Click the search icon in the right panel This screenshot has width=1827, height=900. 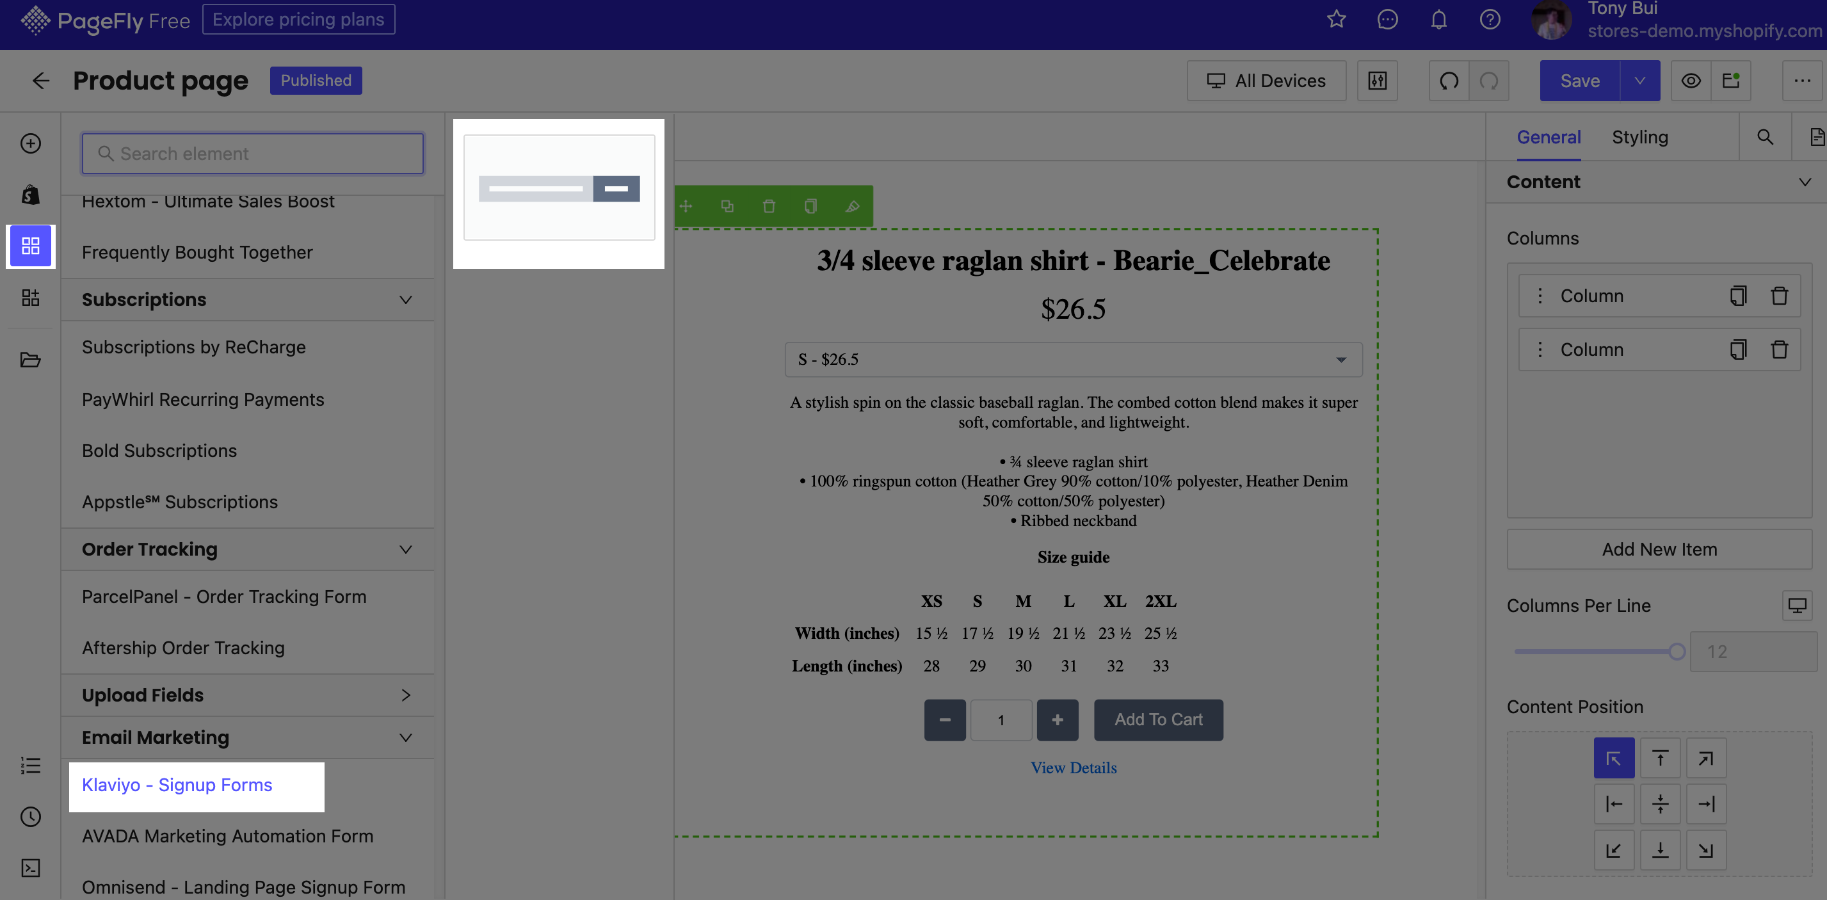(1765, 137)
